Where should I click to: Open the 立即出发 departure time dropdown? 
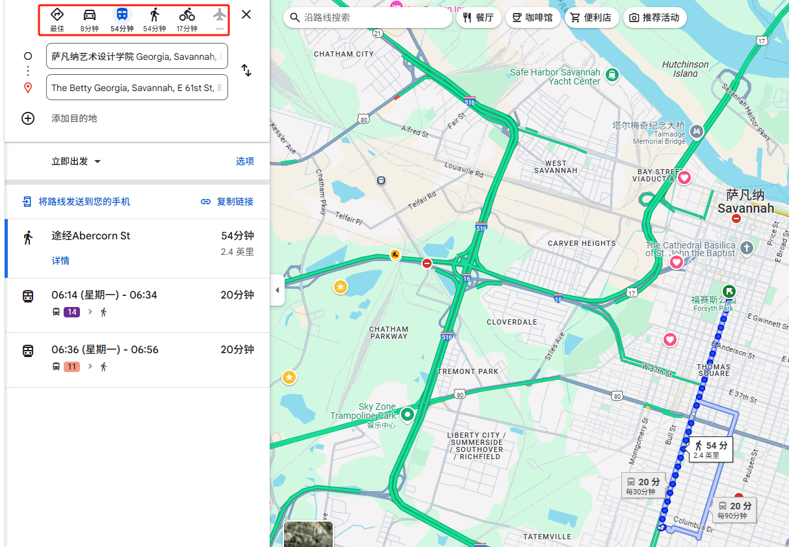coord(77,161)
